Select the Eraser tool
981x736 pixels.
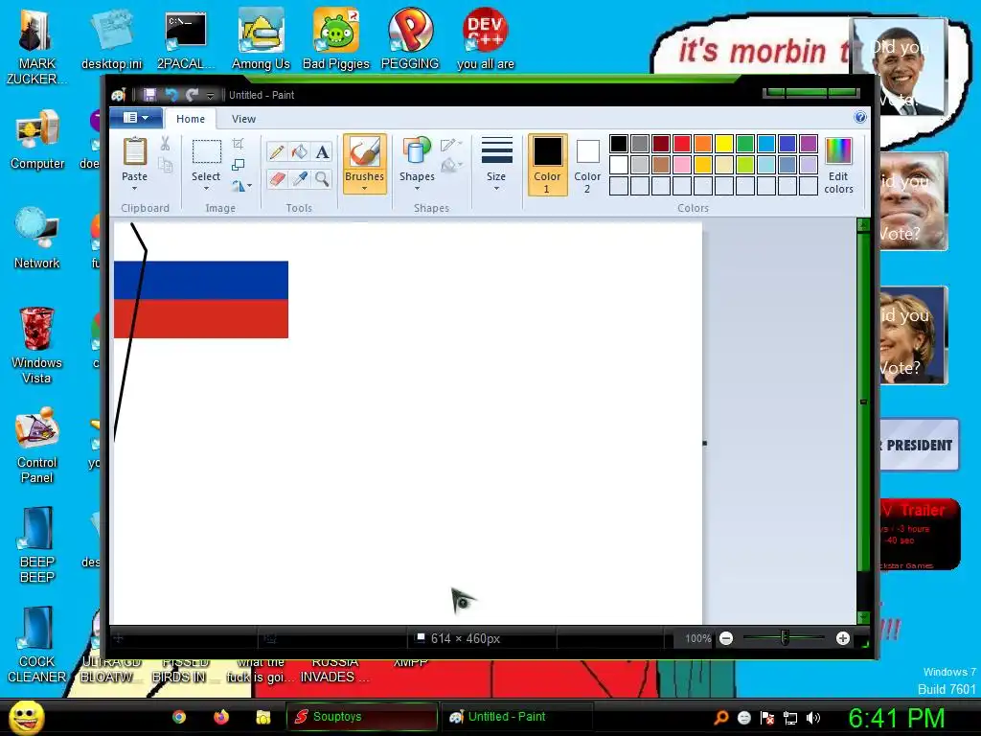coord(277,179)
